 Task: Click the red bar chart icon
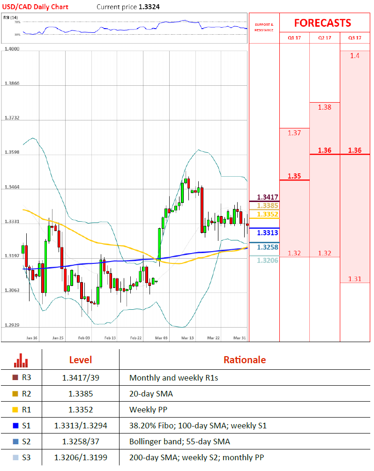(21, 360)
